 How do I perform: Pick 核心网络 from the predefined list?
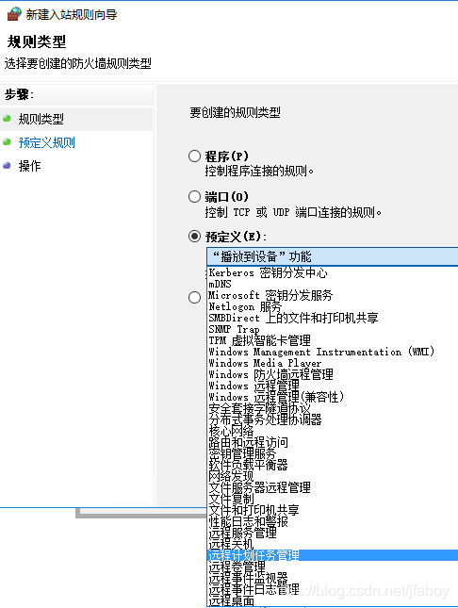tap(231, 431)
